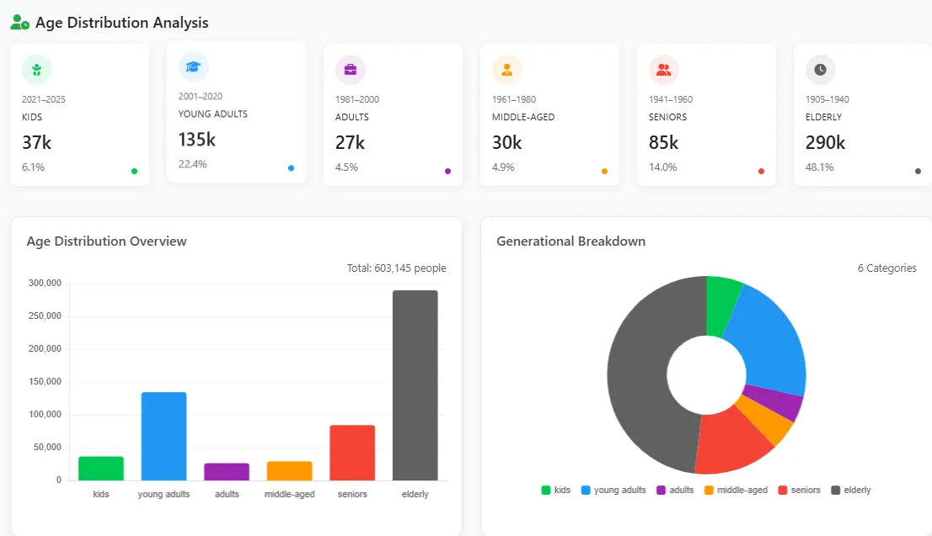Toggle young adults in the donut legend
This screenshot has height=536, width=932.
[613, 490]
